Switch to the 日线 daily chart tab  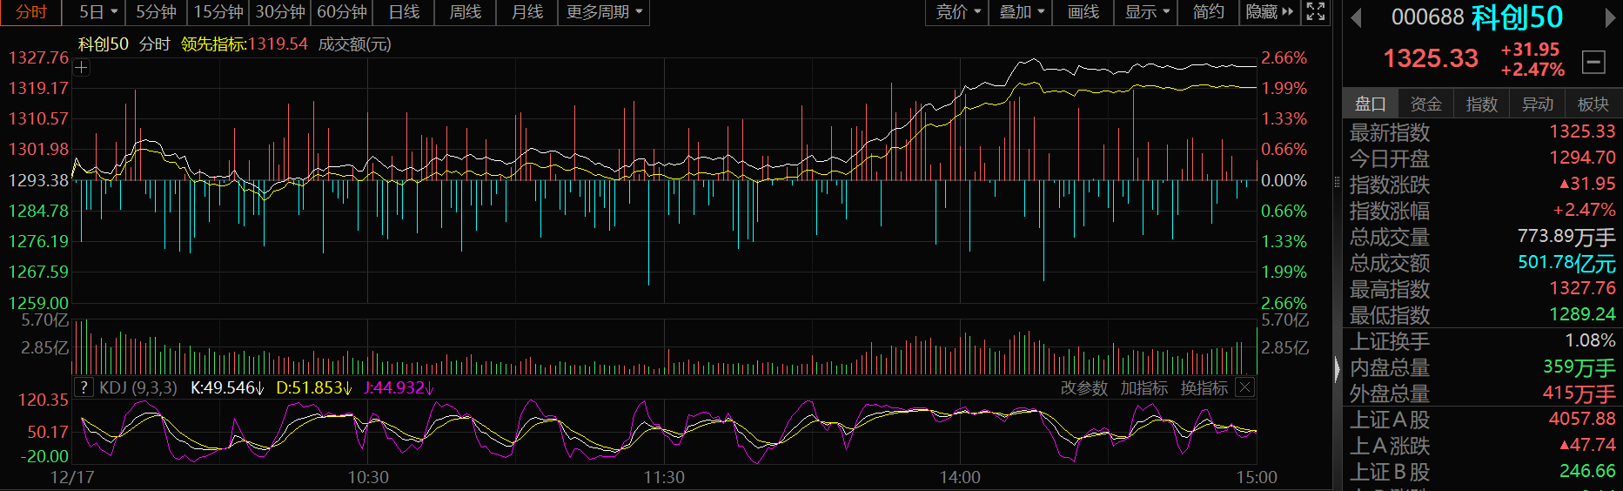pyautogui.click(x=404, y=12)
